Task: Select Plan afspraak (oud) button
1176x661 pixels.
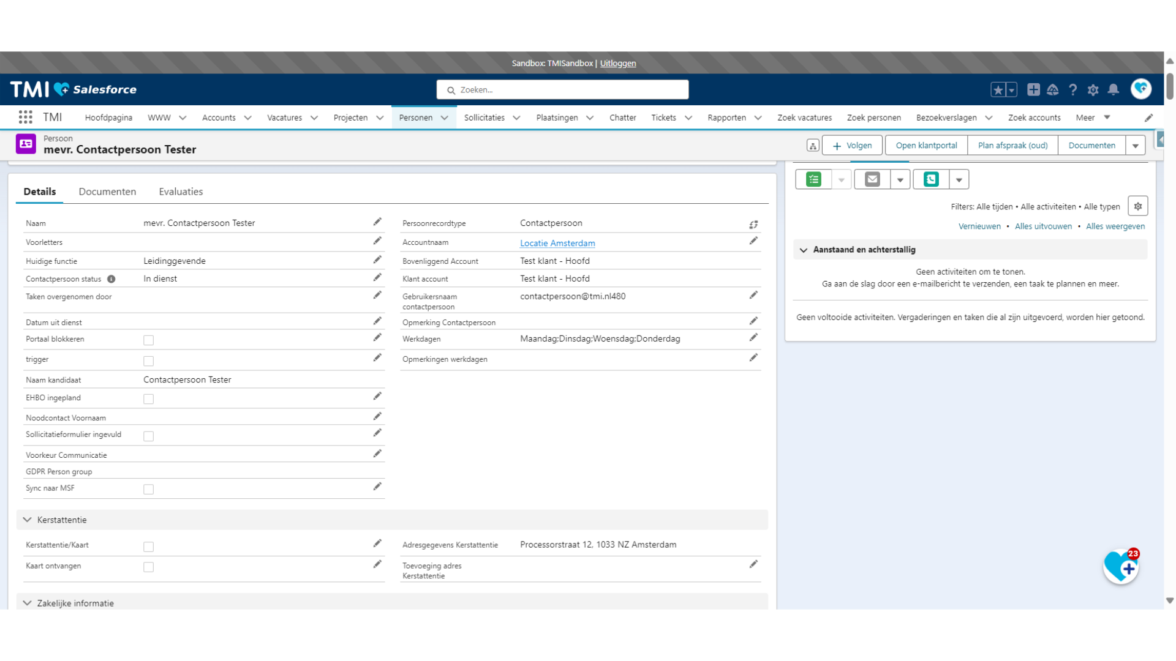Action: pyautogui.click(x=1013, y=145)
